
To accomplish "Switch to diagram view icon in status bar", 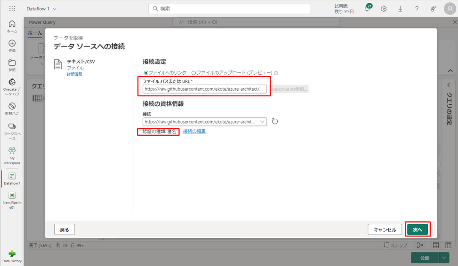I will click(x=420, y=245).
